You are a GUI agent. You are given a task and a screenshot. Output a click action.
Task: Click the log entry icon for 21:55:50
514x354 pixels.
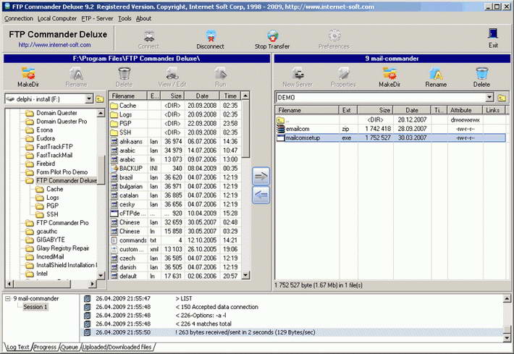click(87, 332)
